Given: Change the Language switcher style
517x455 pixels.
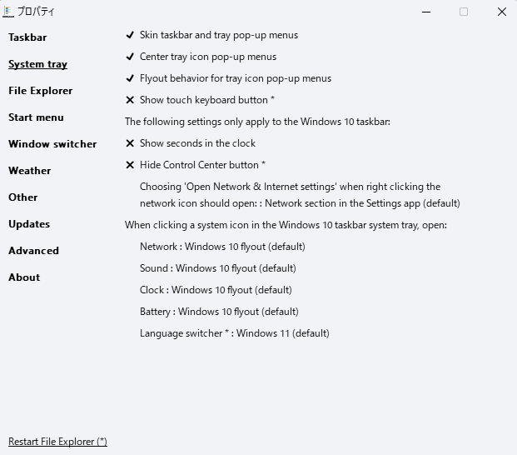Looking at the screenshot, I should pyautogui.click(x=235, y=333).
